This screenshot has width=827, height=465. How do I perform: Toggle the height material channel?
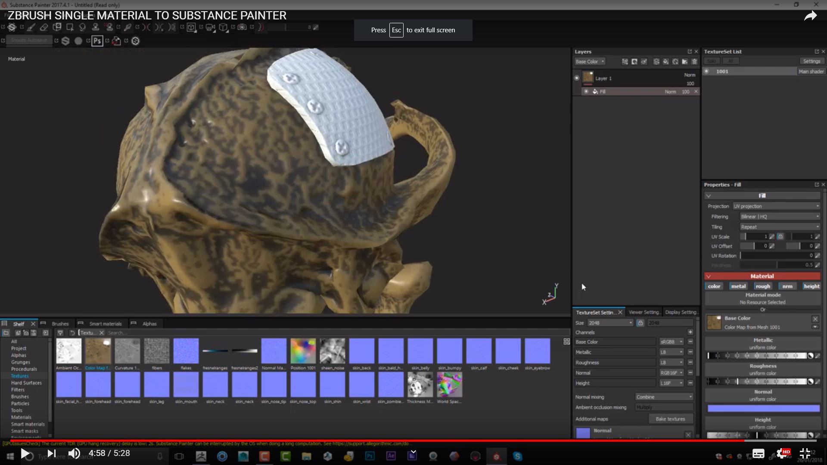tap(811, 286)
